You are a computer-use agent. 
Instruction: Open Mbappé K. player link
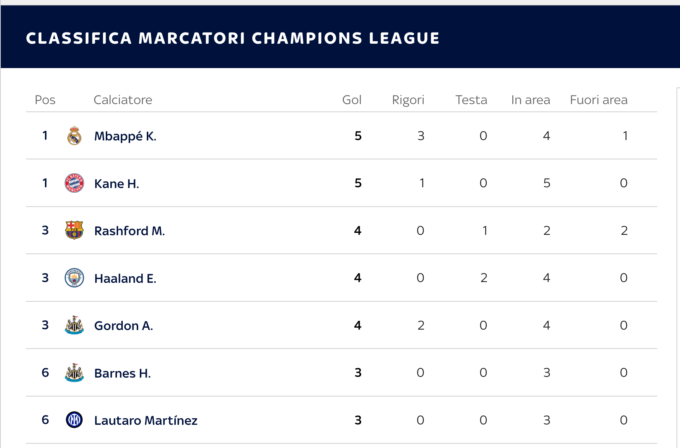[125, 136]
